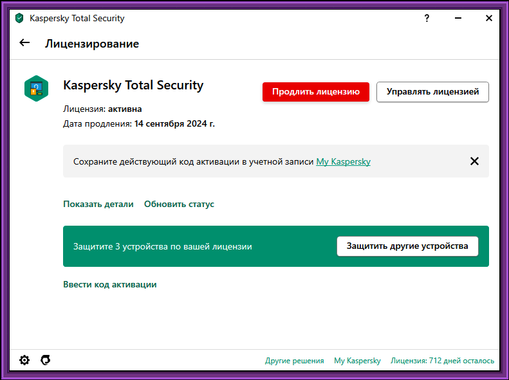Open My Kaspersky link in footer

tap(357, 361)
